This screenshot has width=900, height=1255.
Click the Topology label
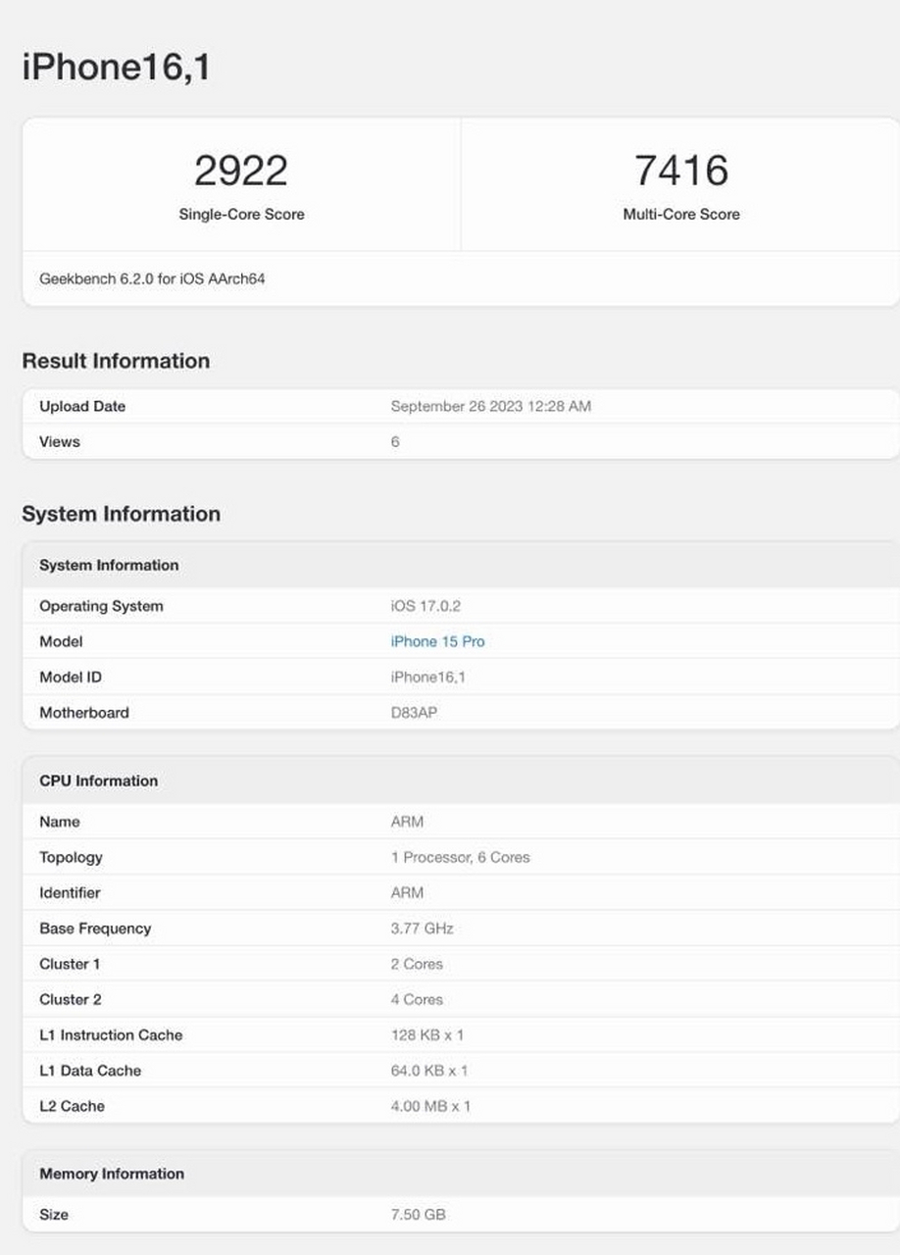coord(71,857)
